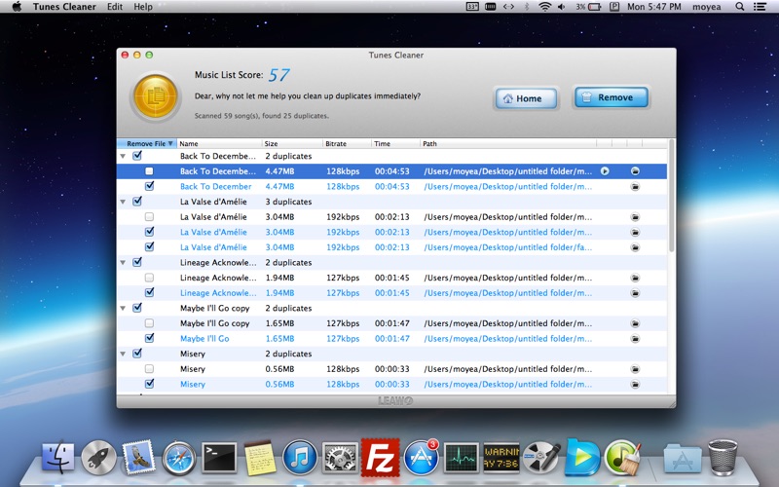779x487 pixels.
Task: Open the Trash in dock
Action: pyautogui.click(x=723, y=457)
